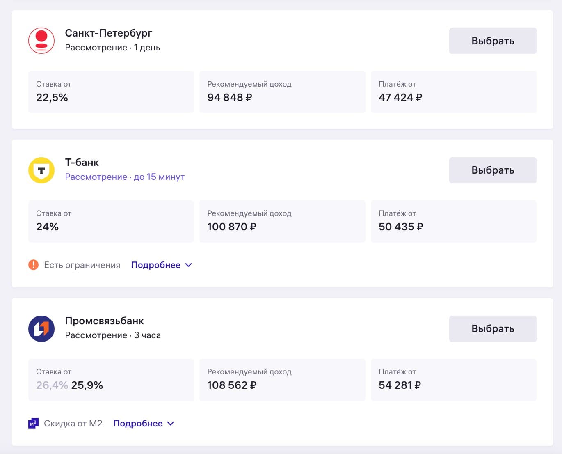This screenshot has height=454, width=562.
Task: Open Подробнее about Т-банк restrictions
Action: pyautogui.click(x=155, y=265)
